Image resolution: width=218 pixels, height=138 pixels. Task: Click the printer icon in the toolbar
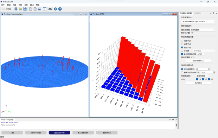point(50,9)
